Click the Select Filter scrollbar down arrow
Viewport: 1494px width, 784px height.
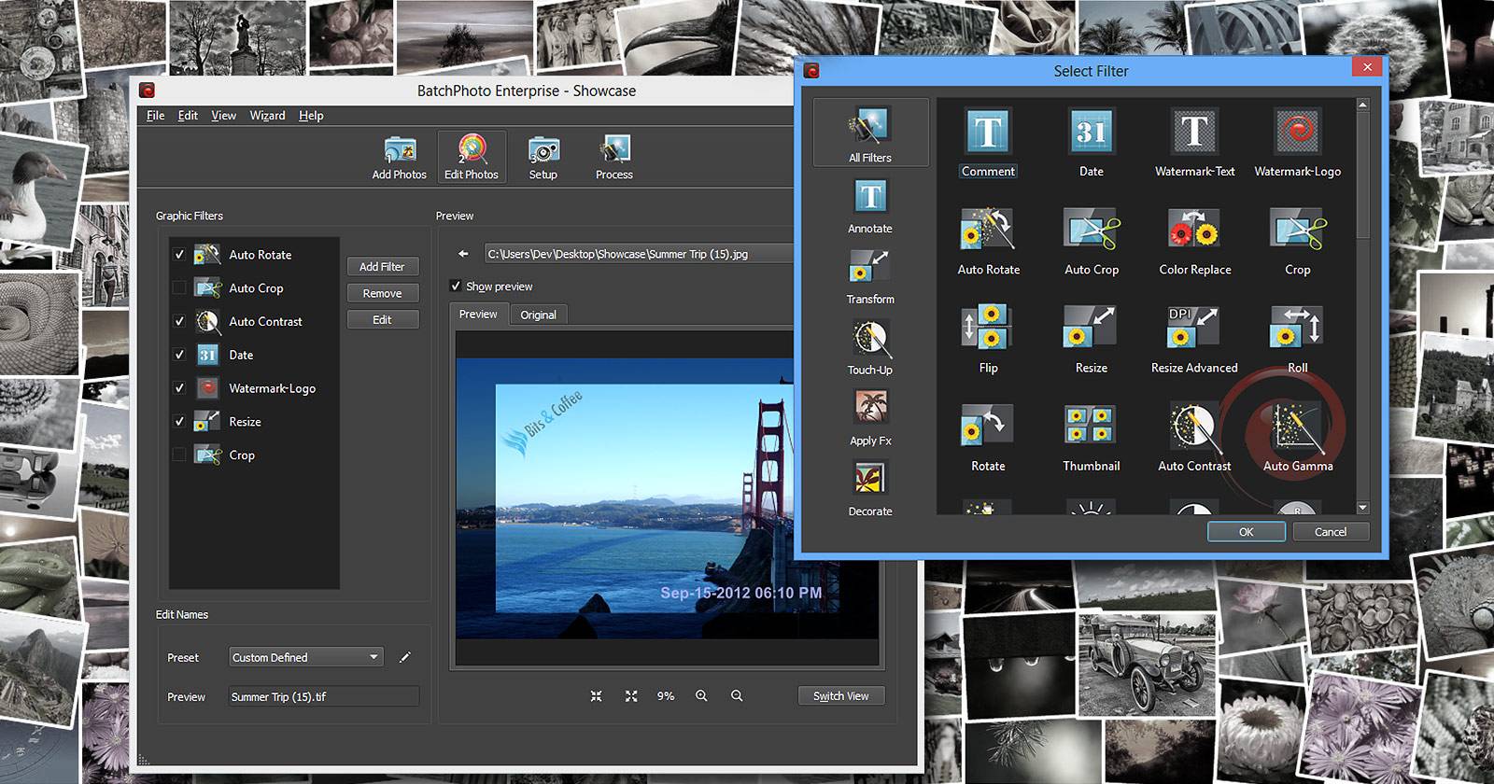coord(1362,508)
